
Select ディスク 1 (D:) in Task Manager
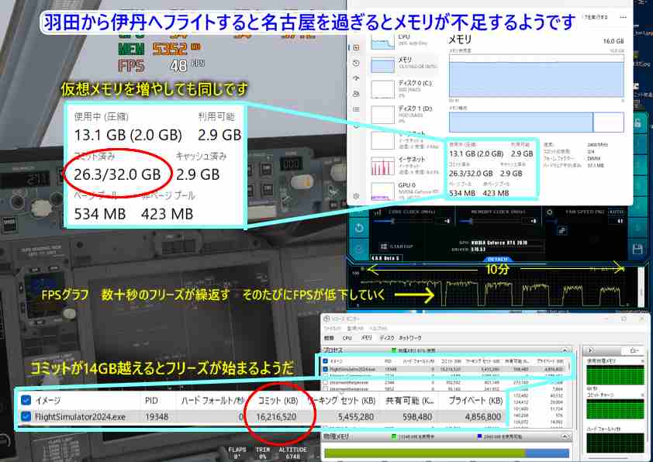pos(403,114)
